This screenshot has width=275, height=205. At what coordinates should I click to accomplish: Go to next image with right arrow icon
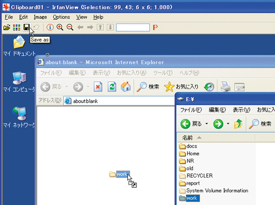click(x=90, y=27)
